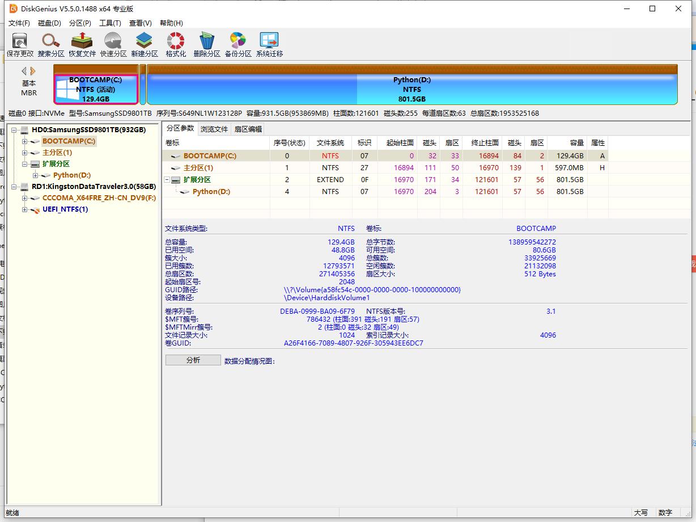Select Python(D:) in the disk tree
This screenshot has width=696, height=522.
pyautogui.click(x=72, y=175)
